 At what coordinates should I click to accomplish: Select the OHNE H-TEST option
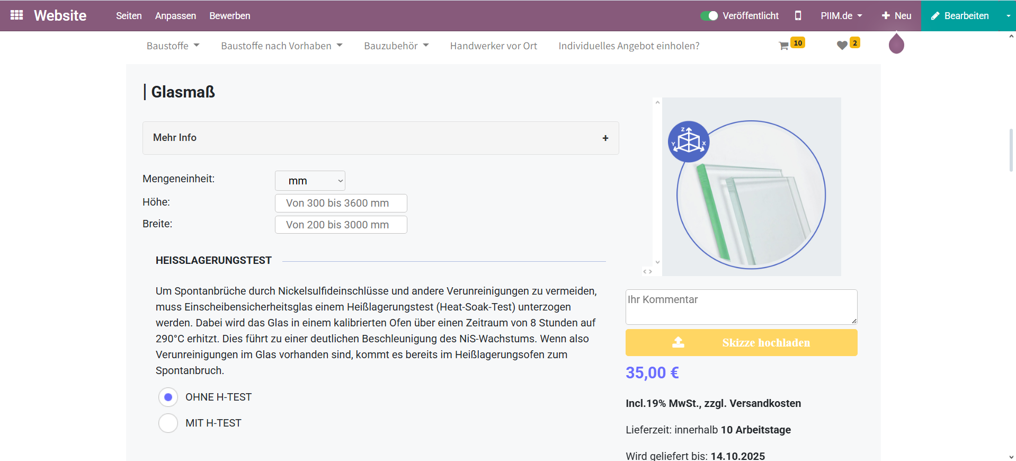coord(168,397)
